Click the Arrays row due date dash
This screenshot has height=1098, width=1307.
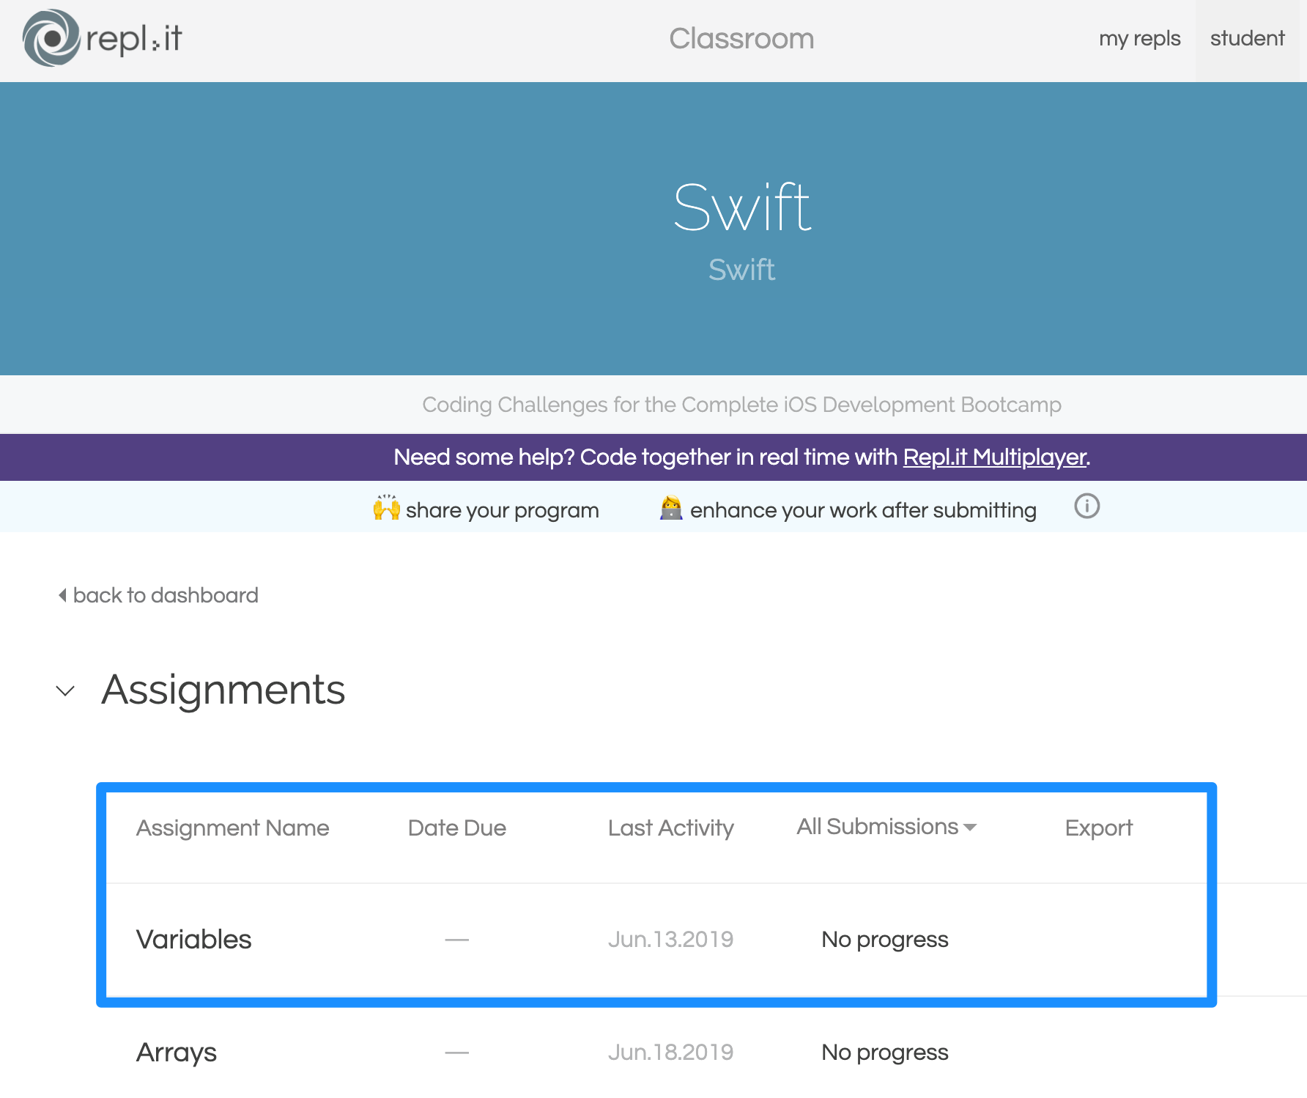point(456,1053)
